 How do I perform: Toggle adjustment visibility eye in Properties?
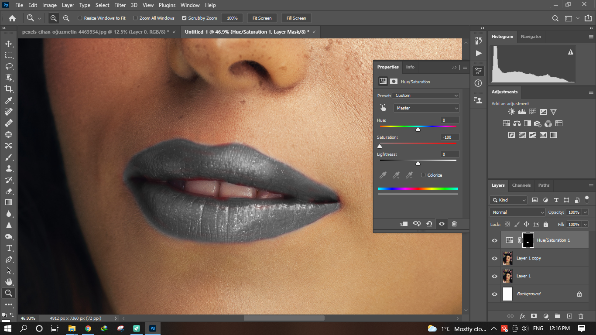(x=442, y=224)
